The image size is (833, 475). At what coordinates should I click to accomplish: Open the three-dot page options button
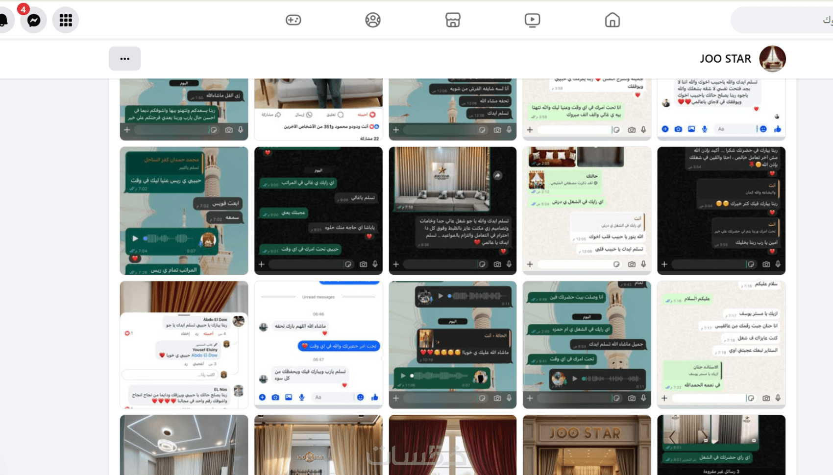[x=125, y=59]
